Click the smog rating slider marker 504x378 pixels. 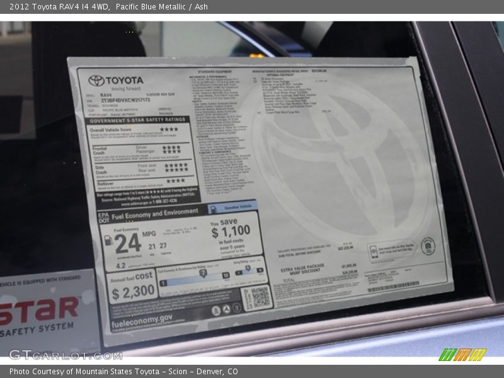248,269
